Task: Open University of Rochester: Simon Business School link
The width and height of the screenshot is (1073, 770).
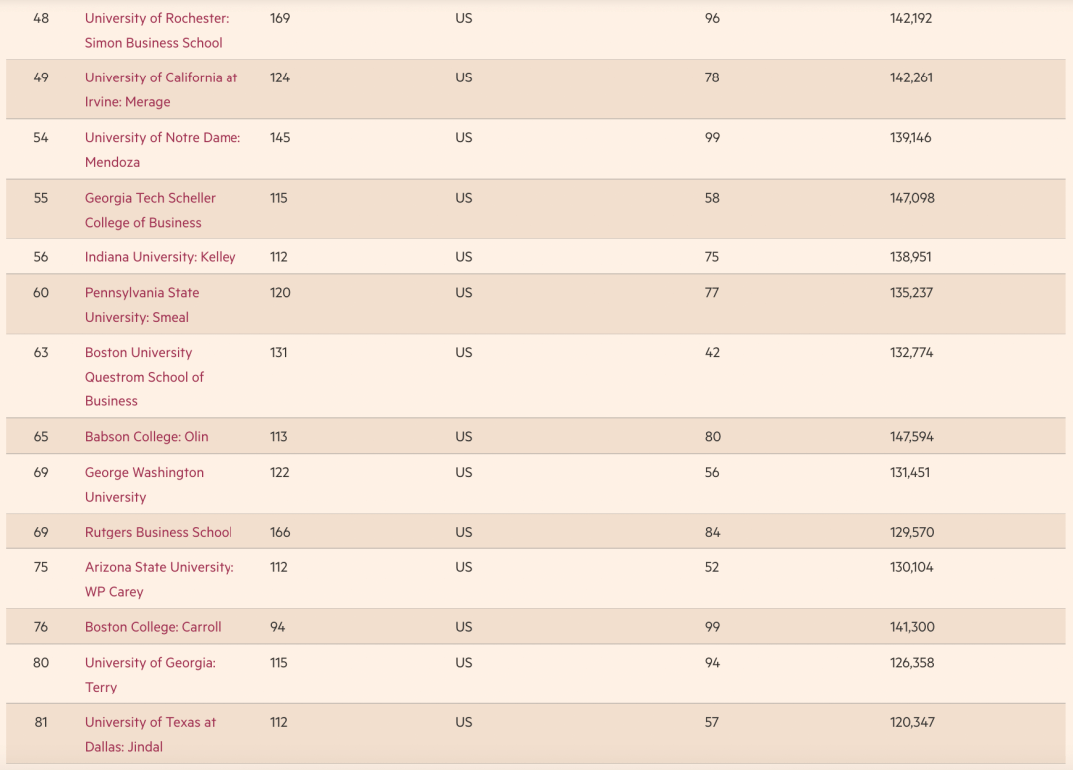Action: click(157, 30)
